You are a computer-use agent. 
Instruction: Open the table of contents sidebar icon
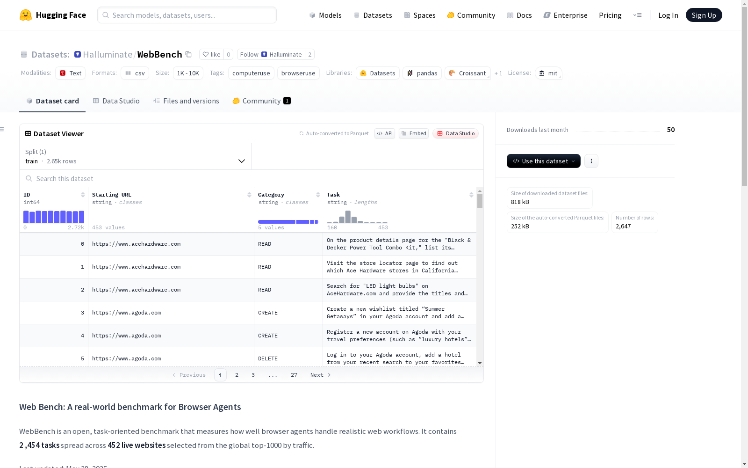pyautogui.click(x=2, y=129)
